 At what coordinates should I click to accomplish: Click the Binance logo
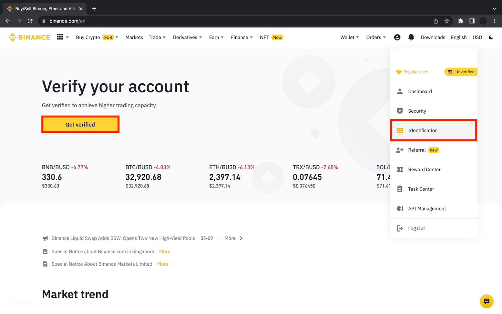pos(29,37)
